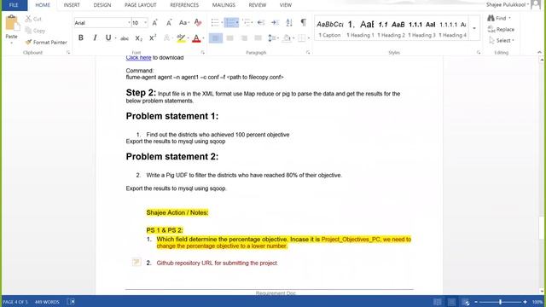The width and height of the screenshot is (546, 307).
Task: Center the paragraph text
Action: 229,38
